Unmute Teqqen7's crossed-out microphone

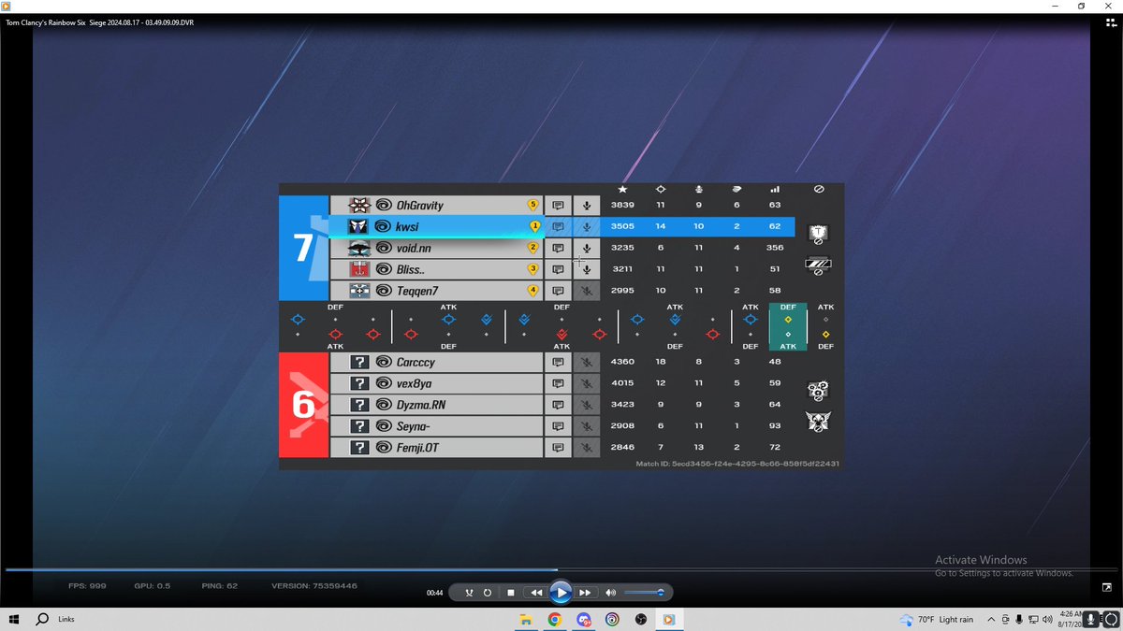point(588,290)
